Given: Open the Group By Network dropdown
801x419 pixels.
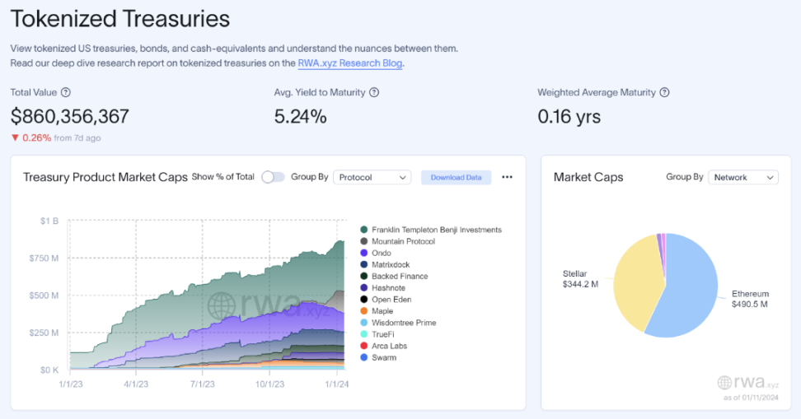Looking at the screenshot, I should [742, 177].
